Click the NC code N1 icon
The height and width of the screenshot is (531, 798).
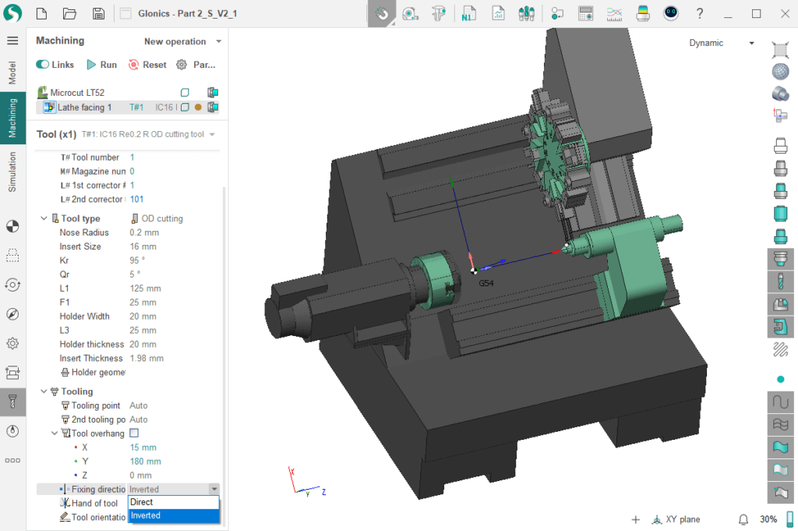click(468, 13)
